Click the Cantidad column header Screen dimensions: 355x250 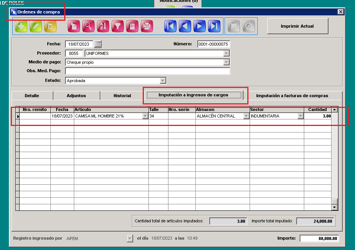pyautogui.click(x=318, y=109)
